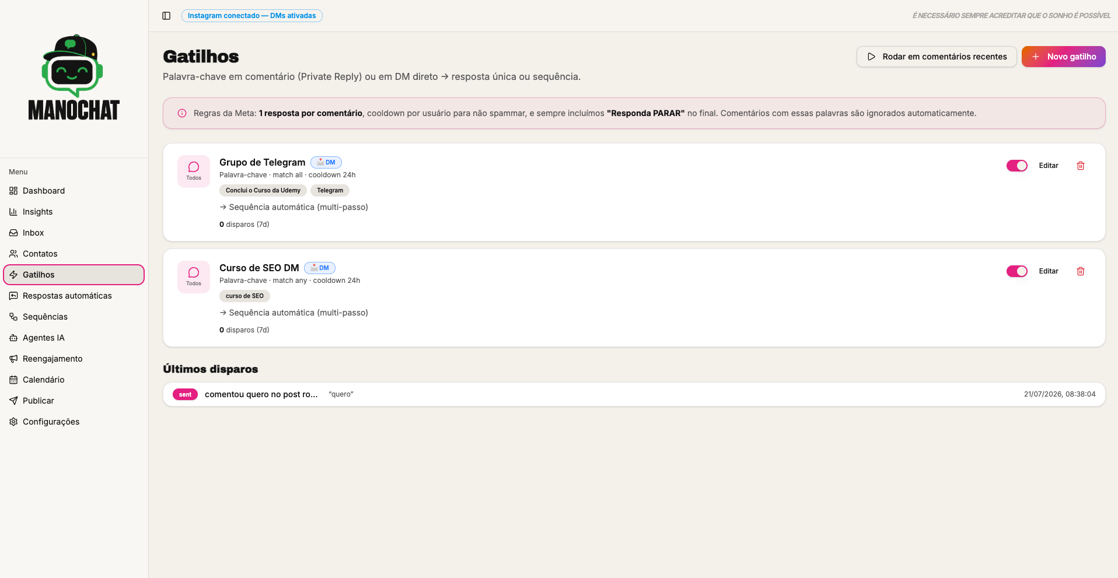Viewport: 1118px width, 578px height.
Task: Create a Novo gatilho
Action: pyautogui.click(x=1063, y=57)
